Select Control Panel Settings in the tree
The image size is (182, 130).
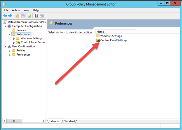tap(33, 42)
